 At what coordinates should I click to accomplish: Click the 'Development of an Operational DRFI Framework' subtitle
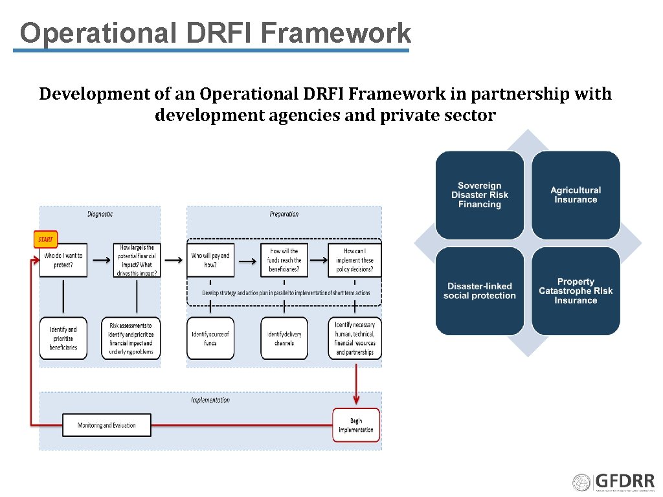click(x=325, y=104)
